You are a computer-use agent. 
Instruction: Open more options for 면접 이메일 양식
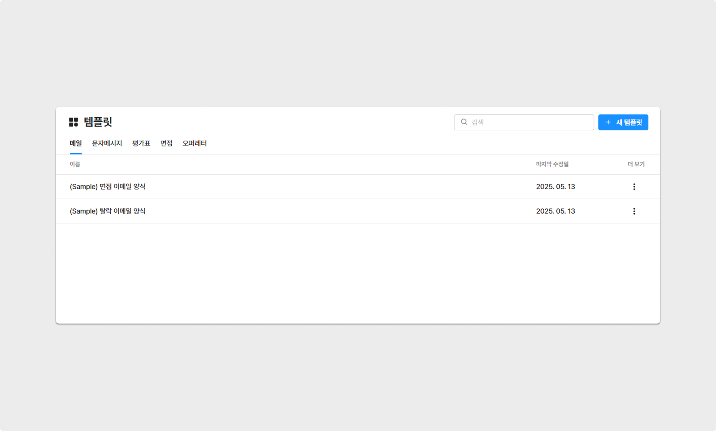point(634,187)
